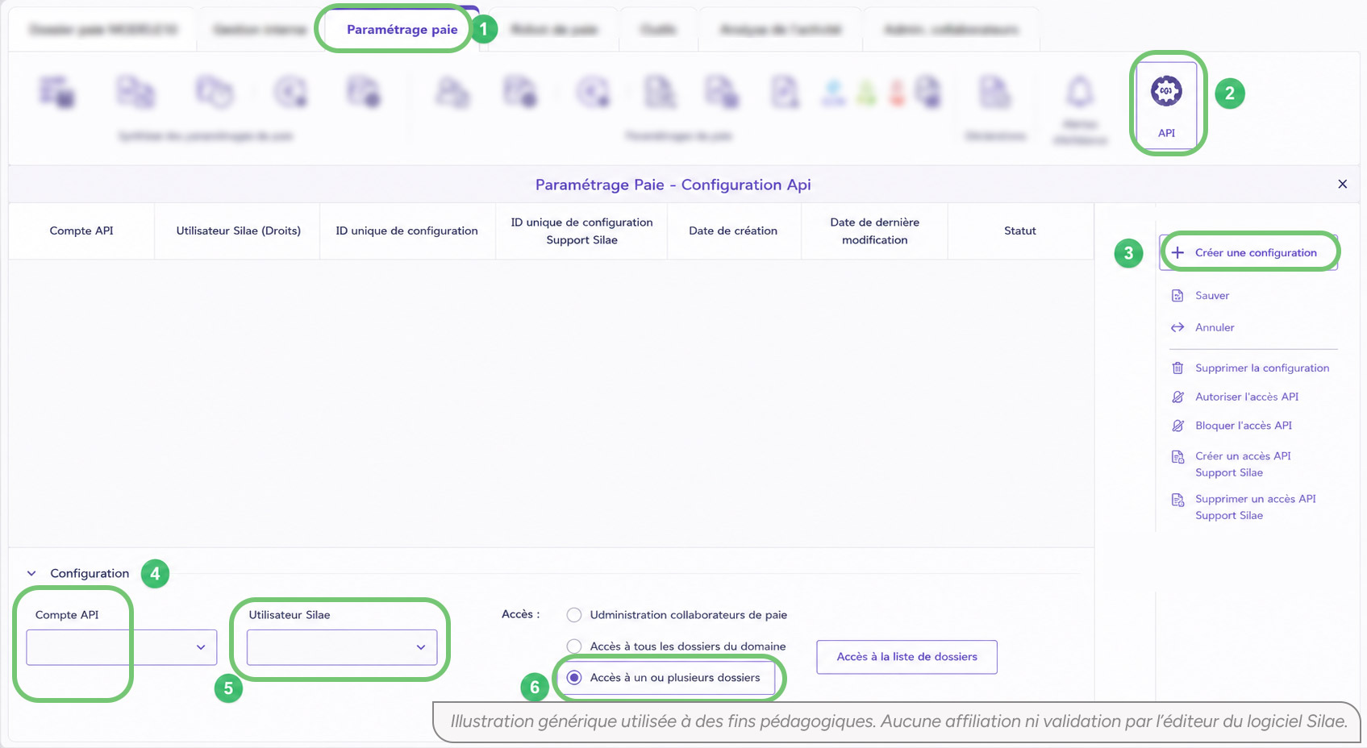Click the Utilisateur Silae (Droits) column header
Screen dimensions: 1367x748
click(238, 231)
